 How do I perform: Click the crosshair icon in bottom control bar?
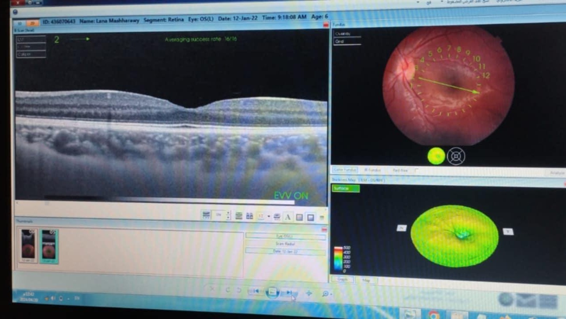pyautogui.click(x=309, y=293)
